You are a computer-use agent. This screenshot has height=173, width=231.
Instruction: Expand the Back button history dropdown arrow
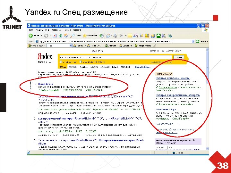41,36
